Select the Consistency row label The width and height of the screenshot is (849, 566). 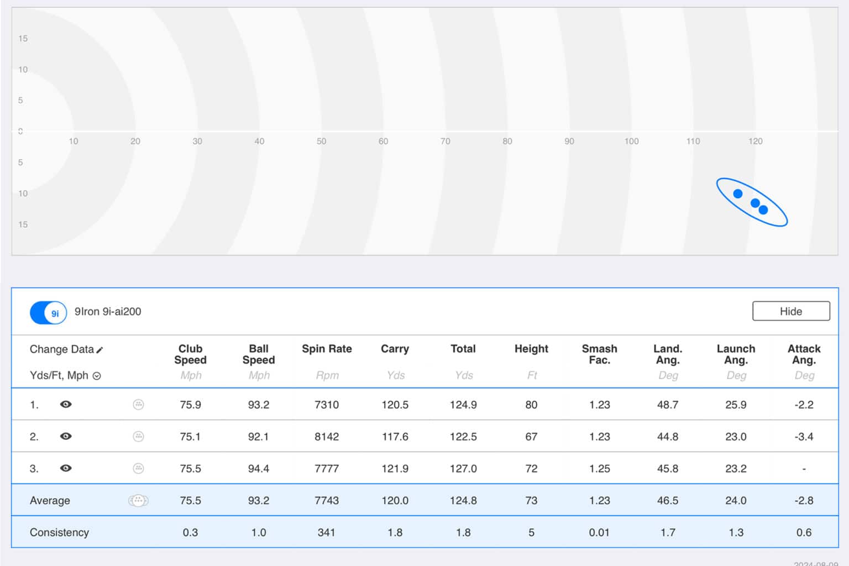tap(59, 532)
